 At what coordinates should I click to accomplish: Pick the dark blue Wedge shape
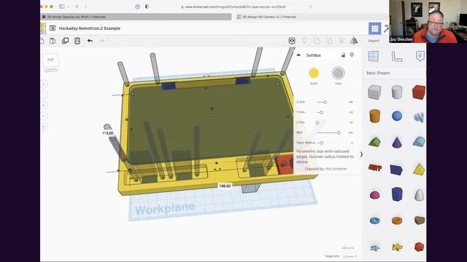click(397, 170)
